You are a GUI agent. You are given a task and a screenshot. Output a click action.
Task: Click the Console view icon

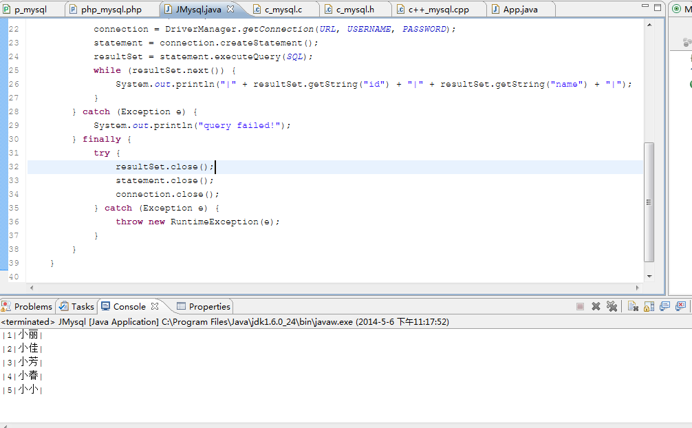point(105,306)
